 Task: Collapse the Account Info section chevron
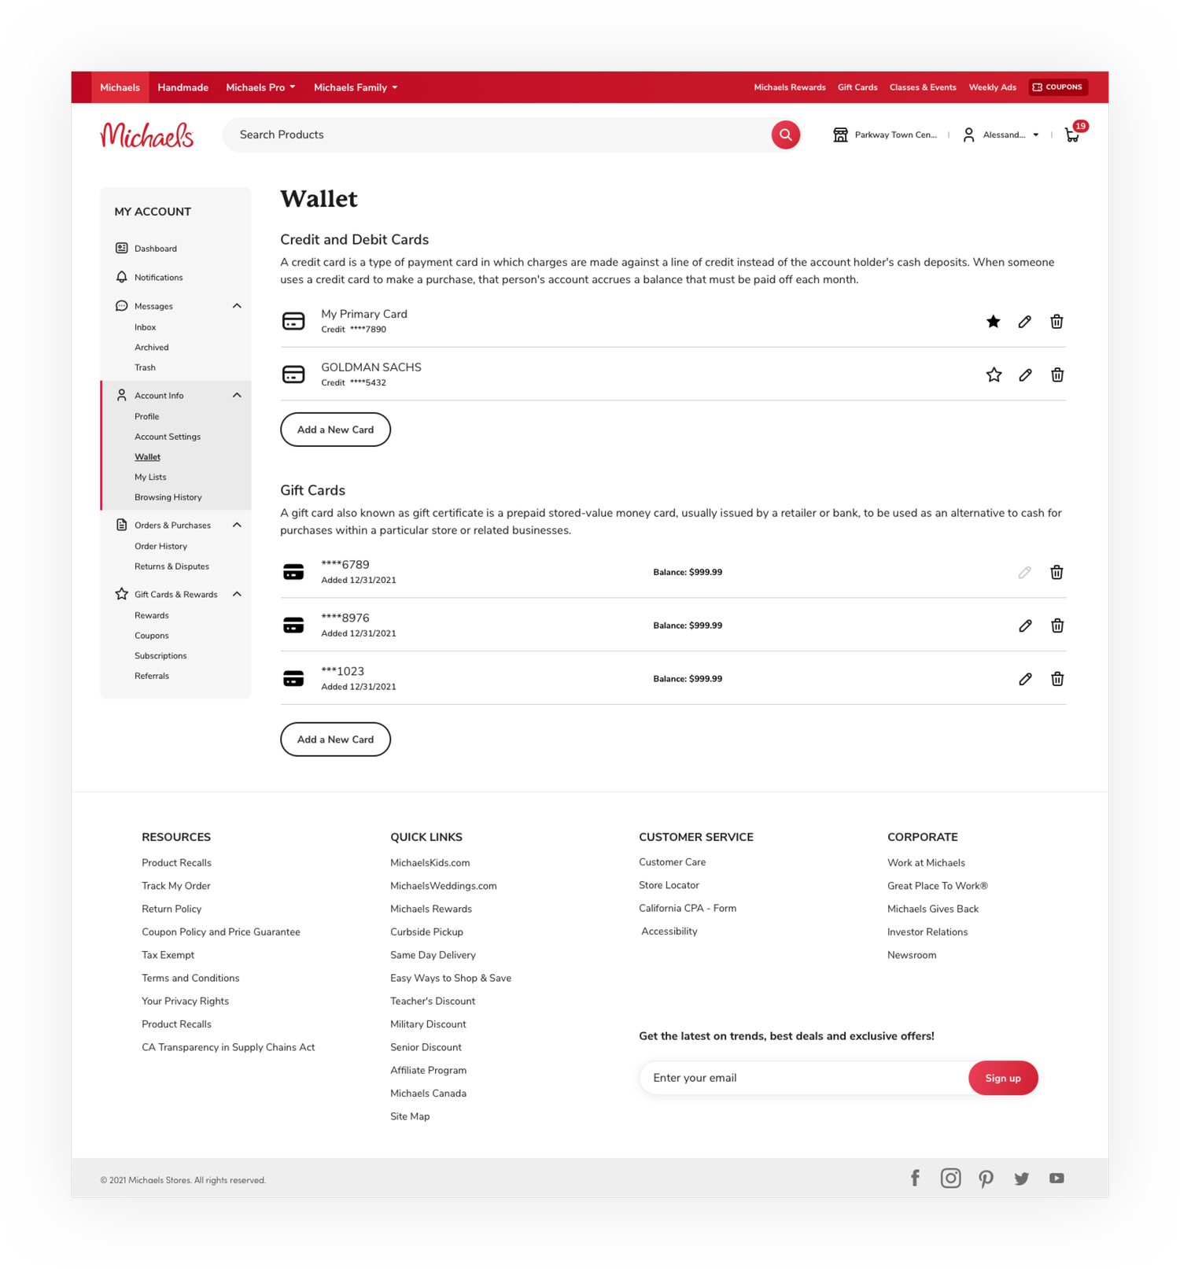[x=237, y=395]
